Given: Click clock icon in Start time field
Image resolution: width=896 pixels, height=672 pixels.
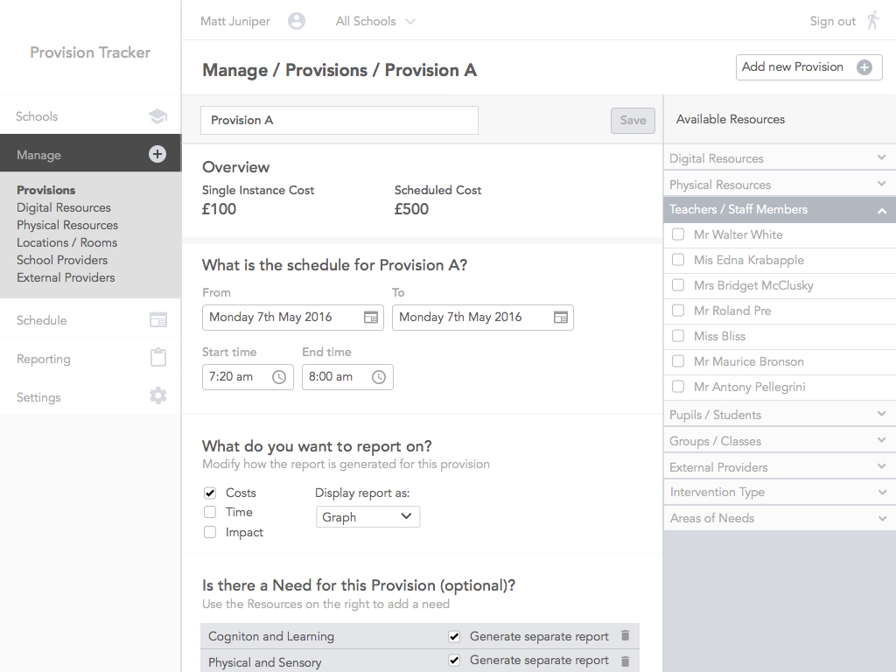Looking at the screenshot, I should pyautogui.click(x=279, y=377).
